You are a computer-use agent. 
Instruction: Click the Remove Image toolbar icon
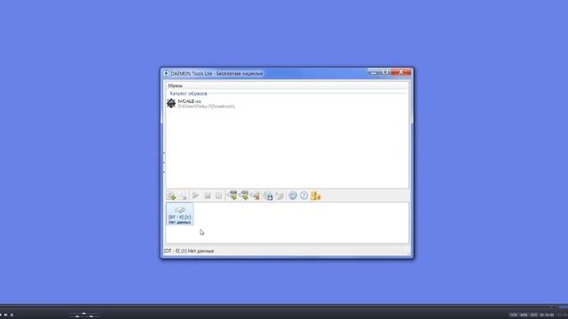point(183,196)
